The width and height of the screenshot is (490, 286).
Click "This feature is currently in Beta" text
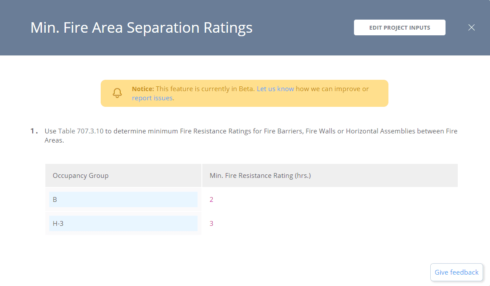pyautogui.click(x=205, y=89)
